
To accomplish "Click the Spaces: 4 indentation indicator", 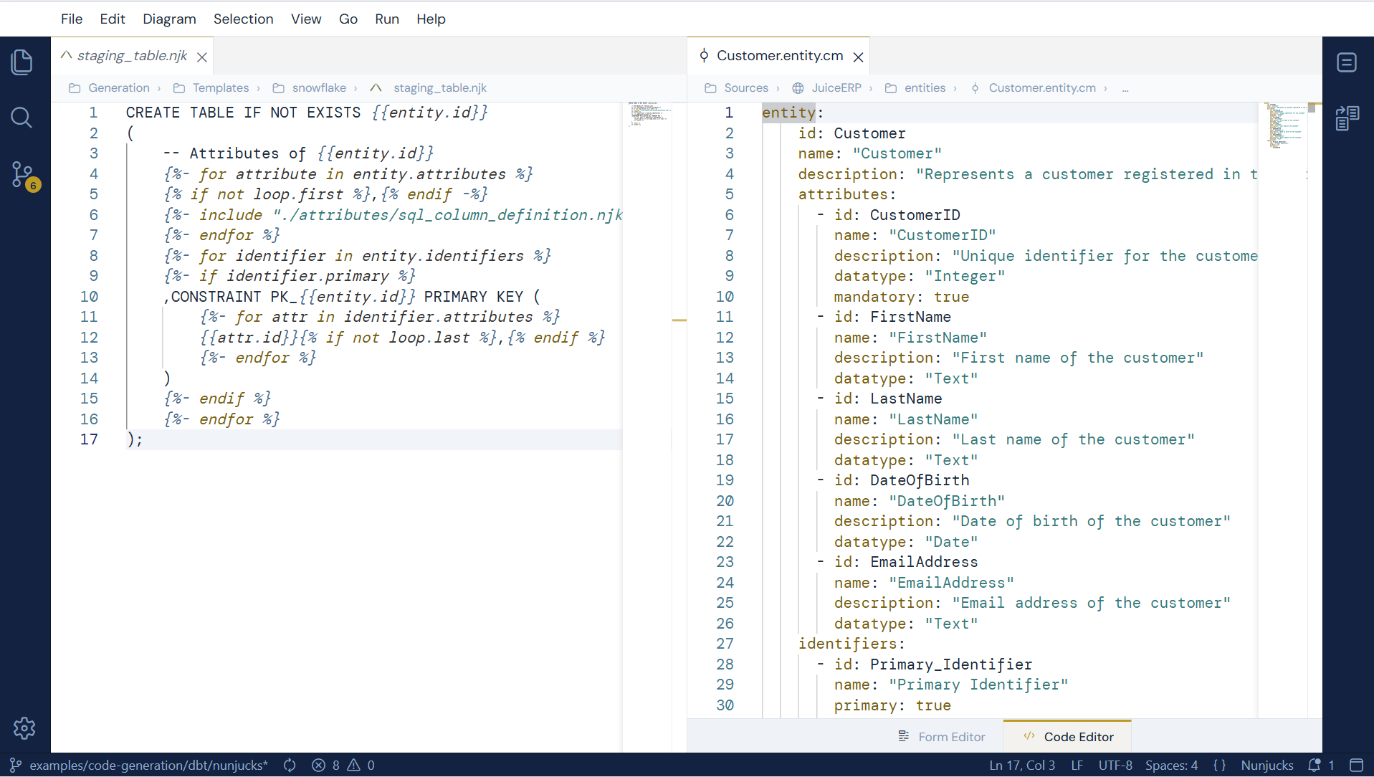I will (x=1172, y=765).
